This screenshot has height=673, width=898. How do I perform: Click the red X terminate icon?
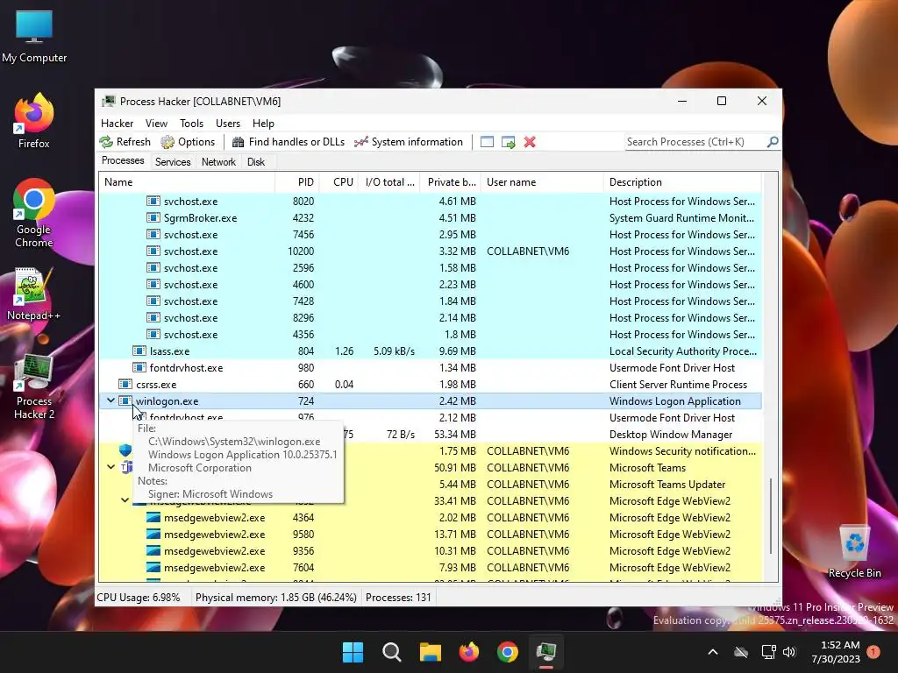[x=530, y=142]
